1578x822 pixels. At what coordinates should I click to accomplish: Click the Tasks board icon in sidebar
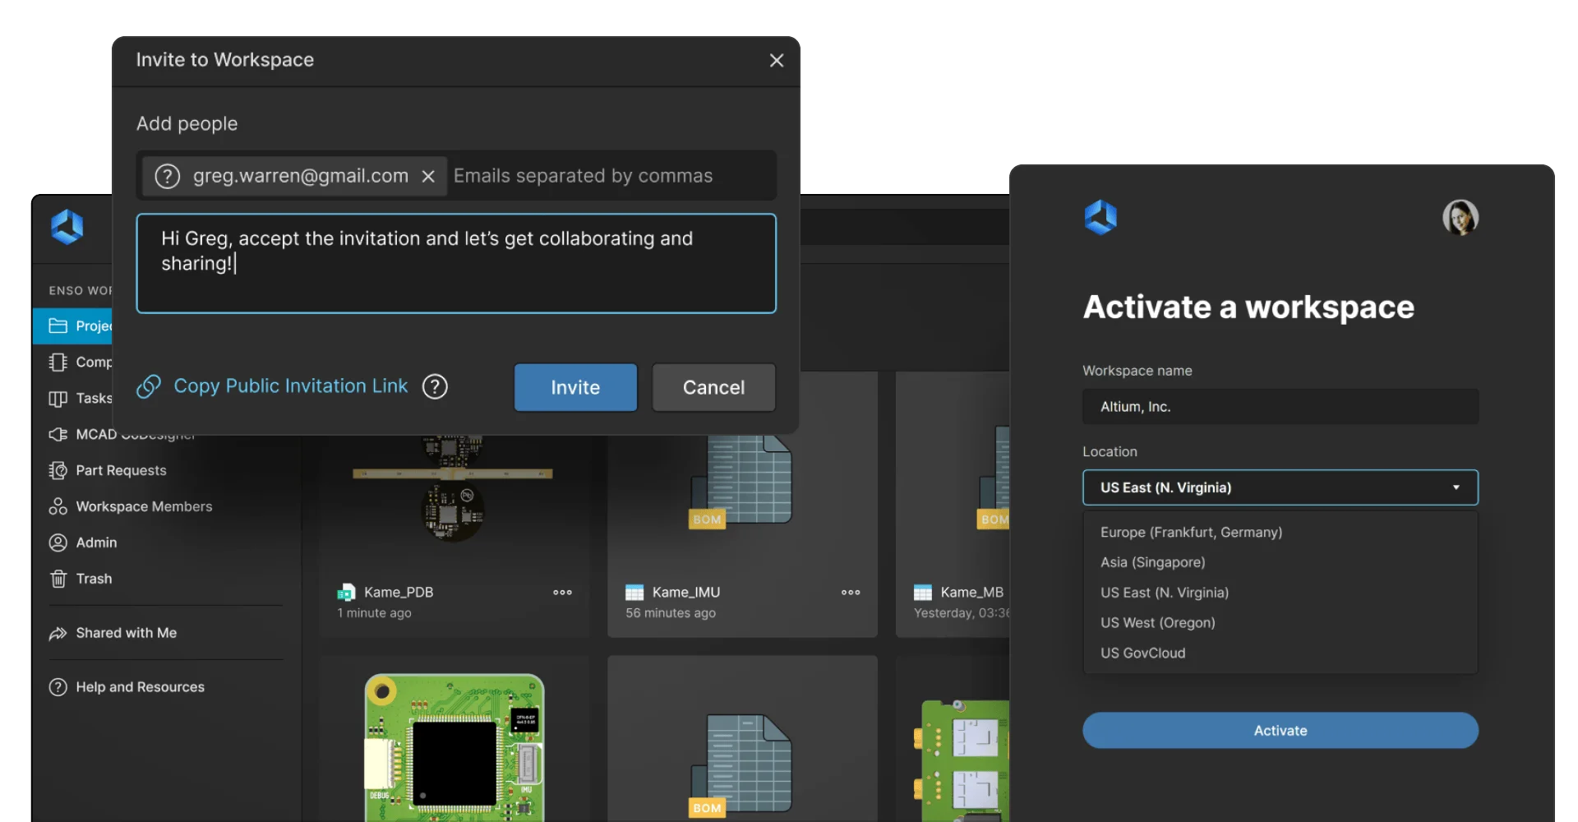click(58, 399)
